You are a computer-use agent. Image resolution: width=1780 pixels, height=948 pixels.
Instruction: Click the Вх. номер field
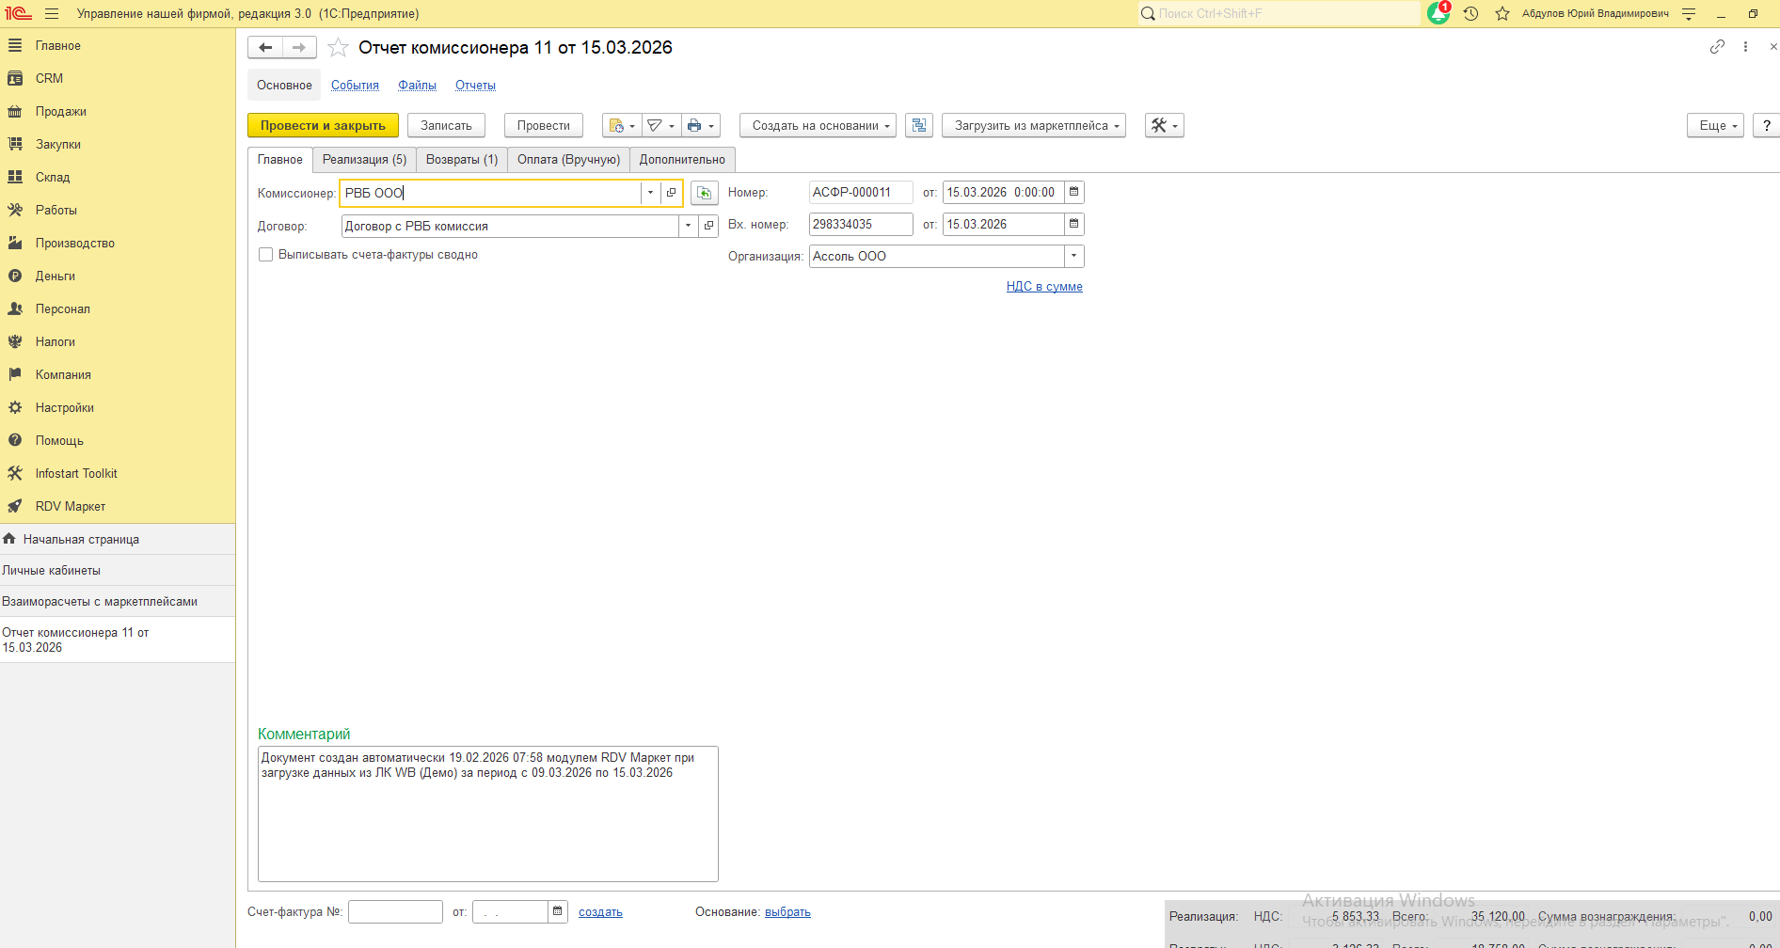click(x=861, y=224)
